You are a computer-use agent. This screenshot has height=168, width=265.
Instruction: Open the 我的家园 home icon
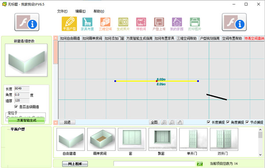click(x=177, y=24)
